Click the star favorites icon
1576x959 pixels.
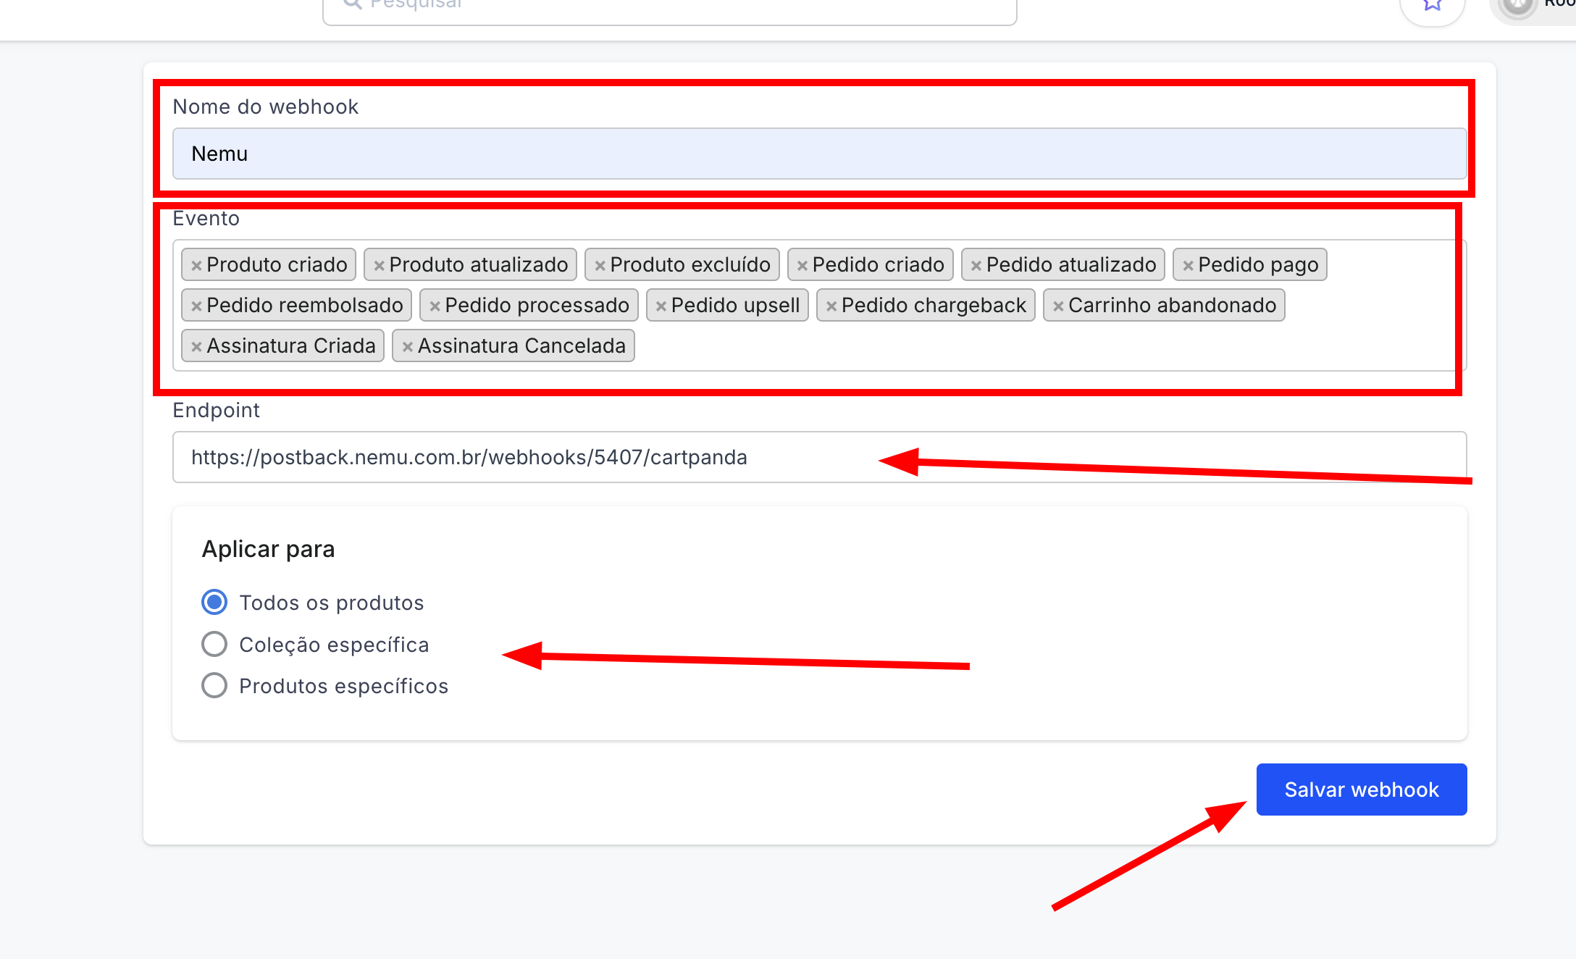[x=1432, y=6]
